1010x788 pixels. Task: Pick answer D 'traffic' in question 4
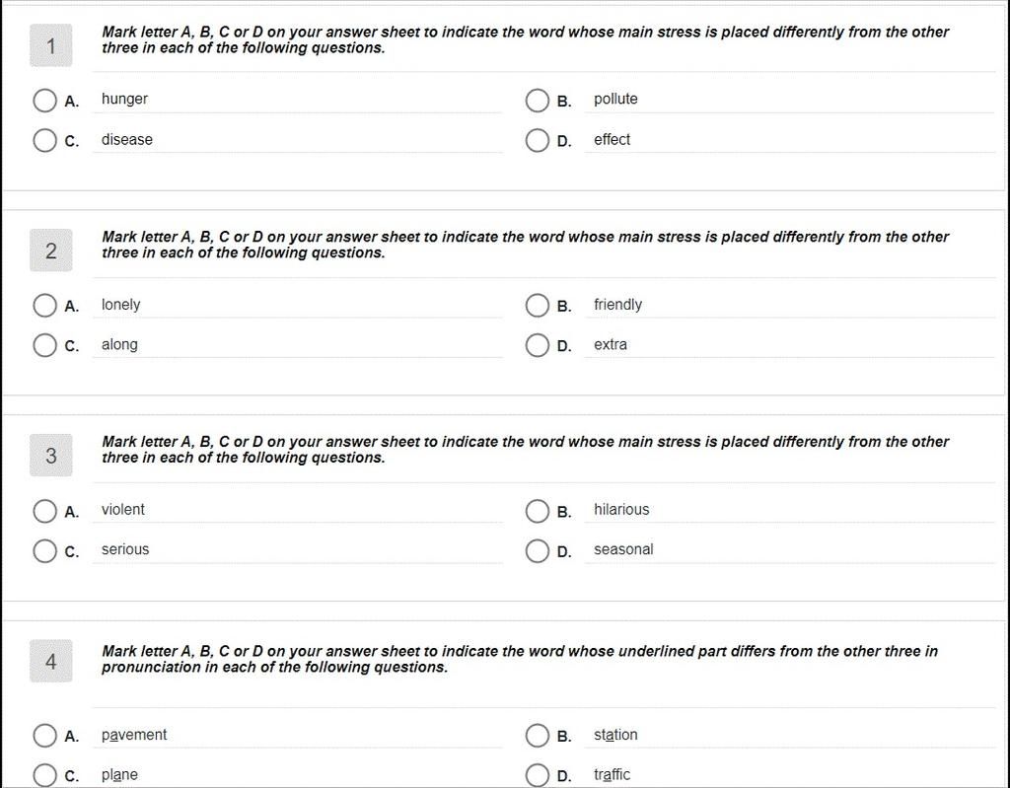[537, 775]
